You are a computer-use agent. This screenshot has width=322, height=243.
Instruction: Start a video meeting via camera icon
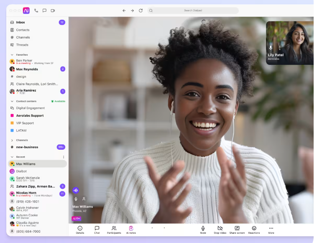[53, 10]
